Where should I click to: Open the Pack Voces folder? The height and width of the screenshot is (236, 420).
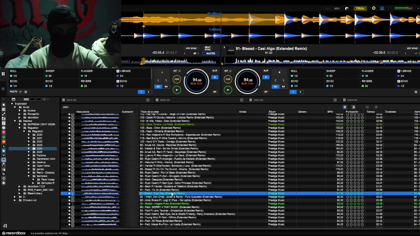coord(48,180)
